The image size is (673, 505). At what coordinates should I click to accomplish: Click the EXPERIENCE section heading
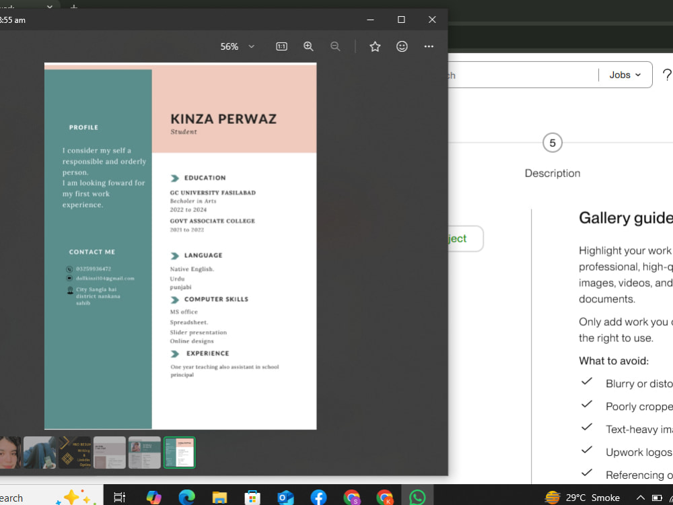[208, 353]
